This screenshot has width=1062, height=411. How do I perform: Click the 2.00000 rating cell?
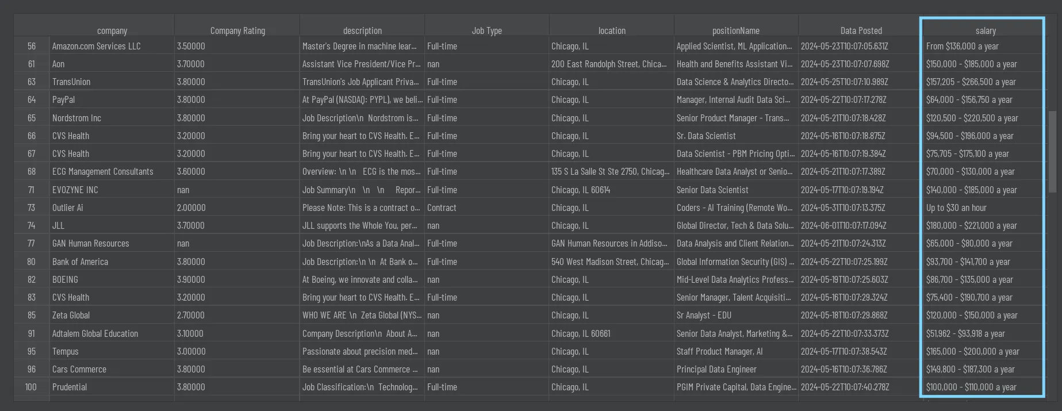[237, 208]
